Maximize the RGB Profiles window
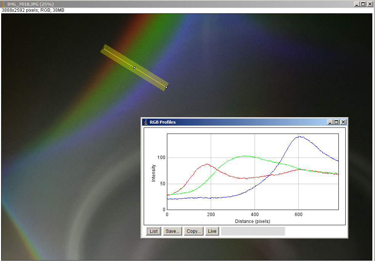This screenshot has height=261, width=375. click(x=337, y=122)
